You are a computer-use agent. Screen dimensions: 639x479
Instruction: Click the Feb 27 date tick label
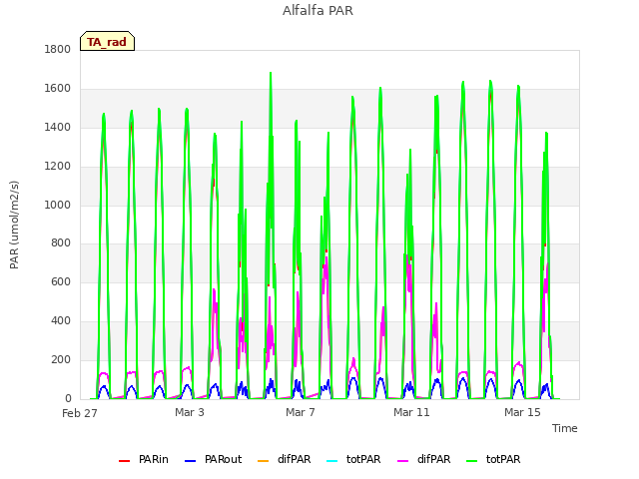[x=80, y=413]
